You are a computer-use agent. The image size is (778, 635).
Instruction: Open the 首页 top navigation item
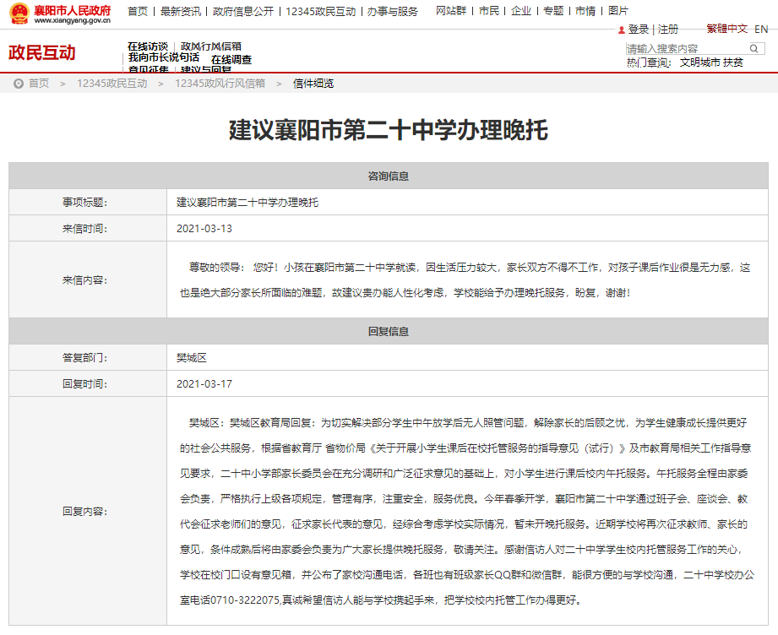pyautogui.click(x=137, y=11)
